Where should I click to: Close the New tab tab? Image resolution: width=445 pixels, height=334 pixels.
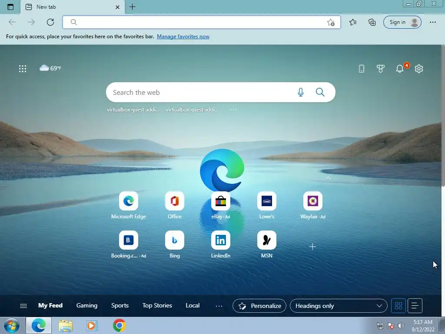click(117, 7)
